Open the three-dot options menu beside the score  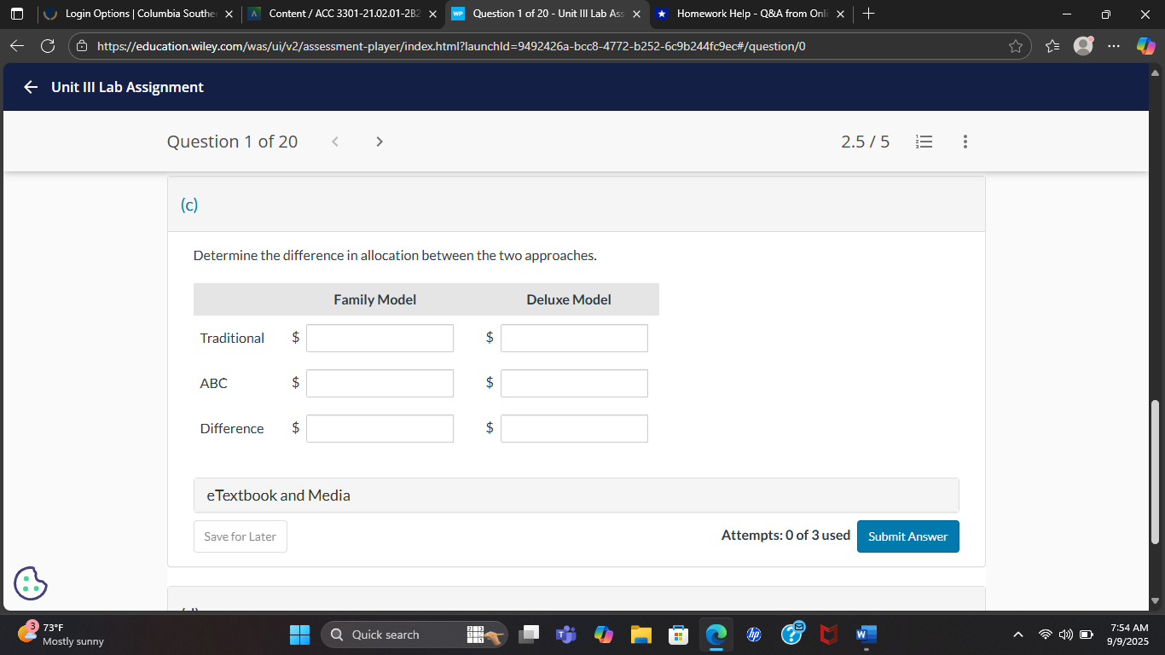click(965, 142)
